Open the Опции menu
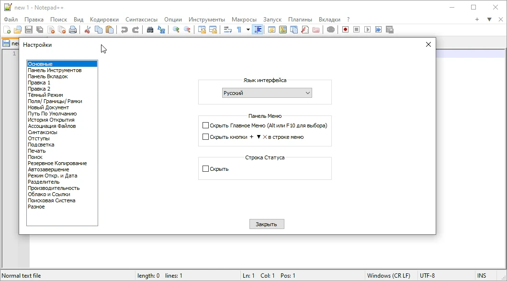This screenshot has height=281, width=507. coord(173,20)
